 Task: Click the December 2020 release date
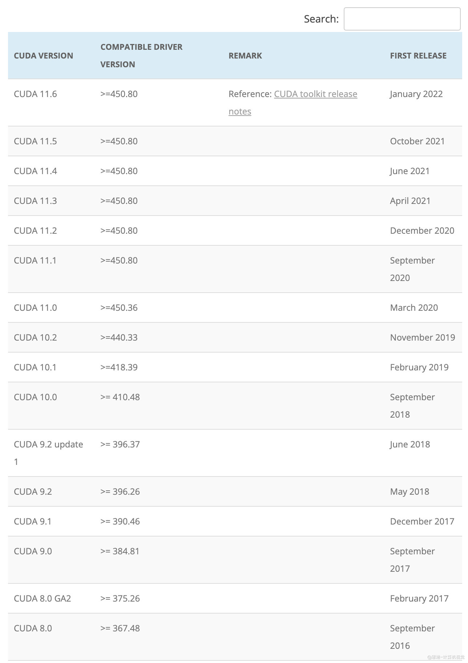pyautogui.click(x=422, y=230)
